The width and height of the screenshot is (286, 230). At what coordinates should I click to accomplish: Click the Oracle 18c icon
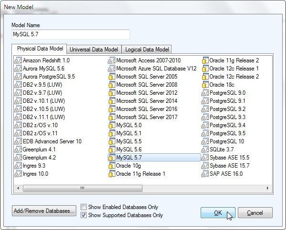coord(205,85)
